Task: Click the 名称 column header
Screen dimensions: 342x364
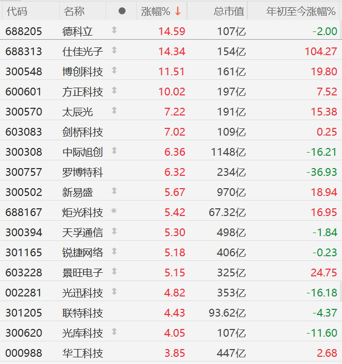Action: click(74, 11)
